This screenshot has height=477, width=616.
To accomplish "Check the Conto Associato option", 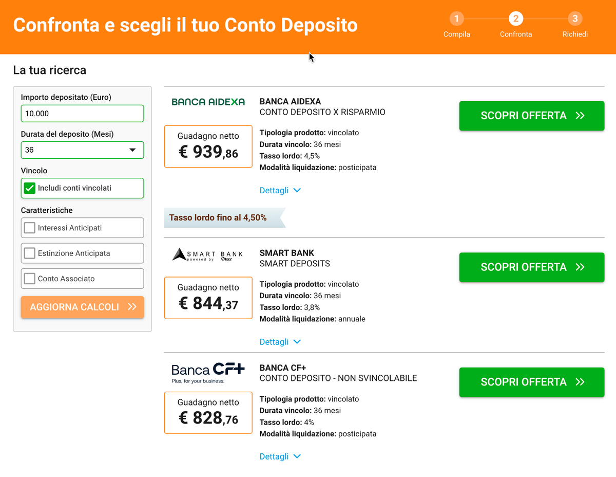I will tap(30, 278).
